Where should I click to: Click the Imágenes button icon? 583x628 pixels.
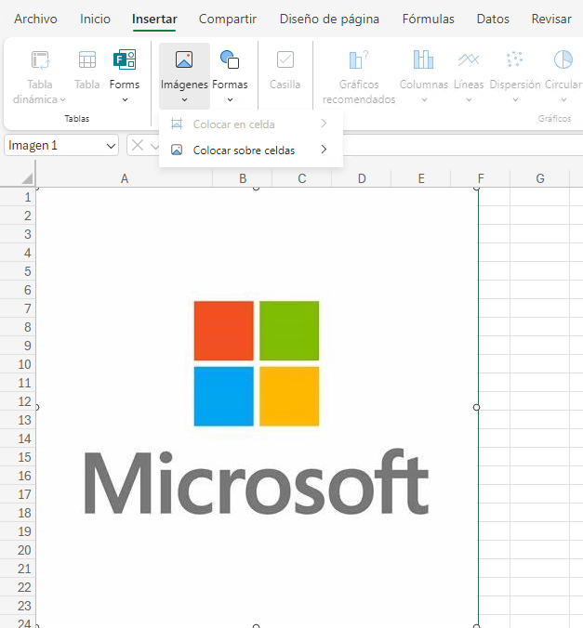click(x=184, y=59)
